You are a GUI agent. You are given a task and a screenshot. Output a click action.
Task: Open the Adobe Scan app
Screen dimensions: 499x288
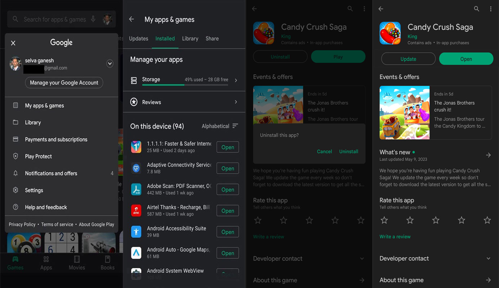pos(228,190)
